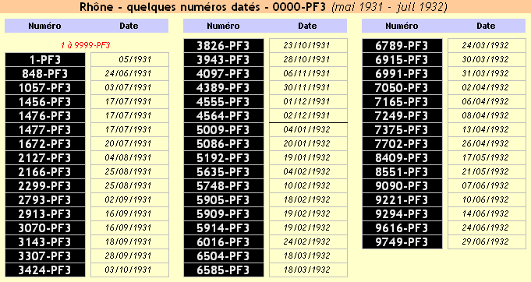
Task: Select plate 3424-PF3
Action: coord(45,270)
